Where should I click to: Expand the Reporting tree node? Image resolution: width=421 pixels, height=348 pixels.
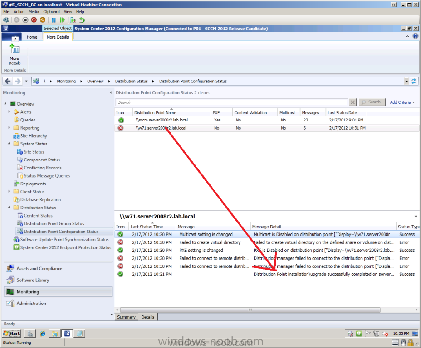[x=9, y=128]
